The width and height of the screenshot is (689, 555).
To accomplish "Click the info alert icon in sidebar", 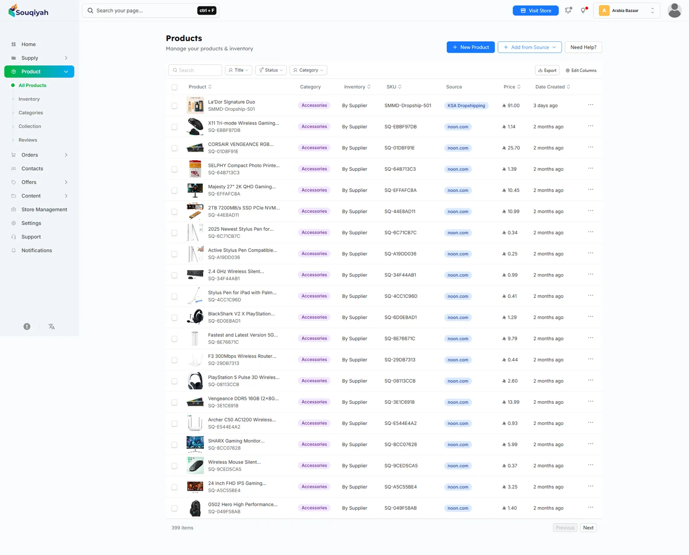I will [x=27, y=327].
